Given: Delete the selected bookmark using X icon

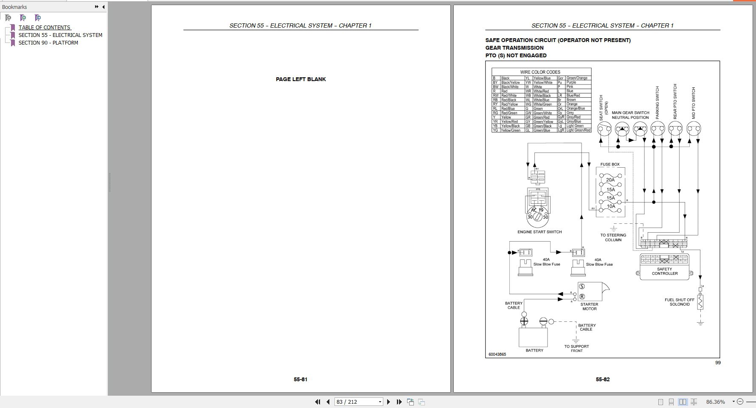Looking at the screenshot, I should 8,18.
